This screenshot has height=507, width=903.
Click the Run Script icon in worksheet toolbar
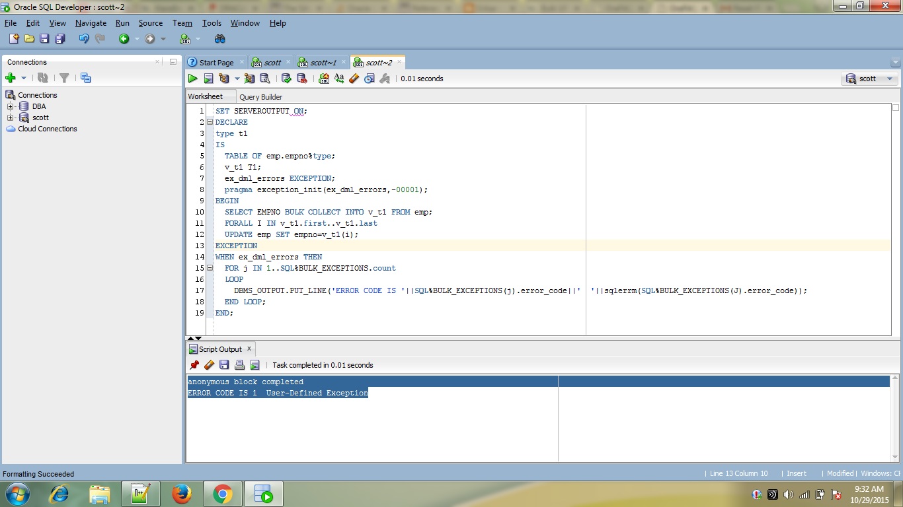[208, 79]
